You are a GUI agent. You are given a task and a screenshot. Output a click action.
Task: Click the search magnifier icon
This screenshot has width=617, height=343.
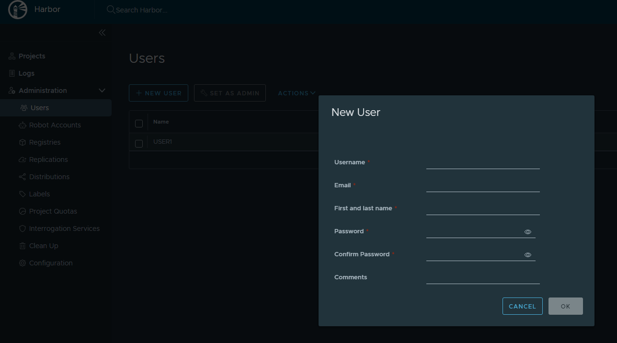point(111,10)
